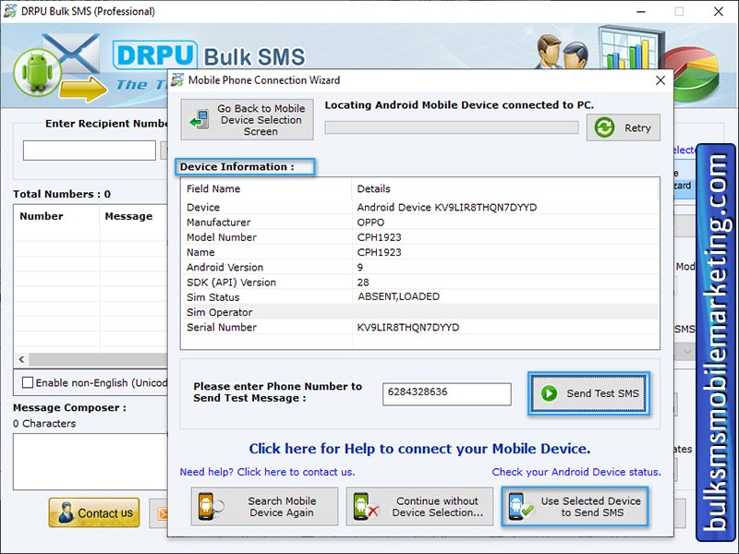Viewport: 739px width, 554px height.
Task: Click the device locating progress bar
Action: pos(450,126)
